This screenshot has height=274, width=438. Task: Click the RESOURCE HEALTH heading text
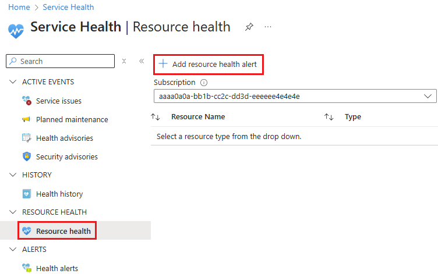[x=55, y=212]
